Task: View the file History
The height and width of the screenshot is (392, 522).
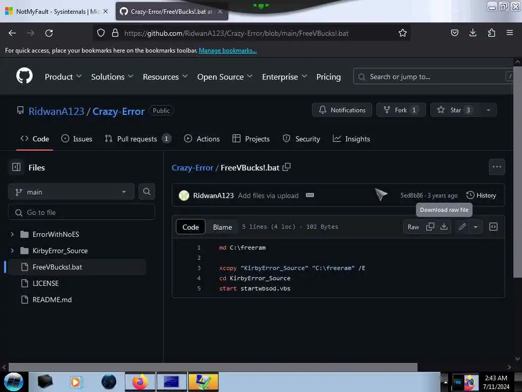Action: pyautogui.click(x=481, y=195)
